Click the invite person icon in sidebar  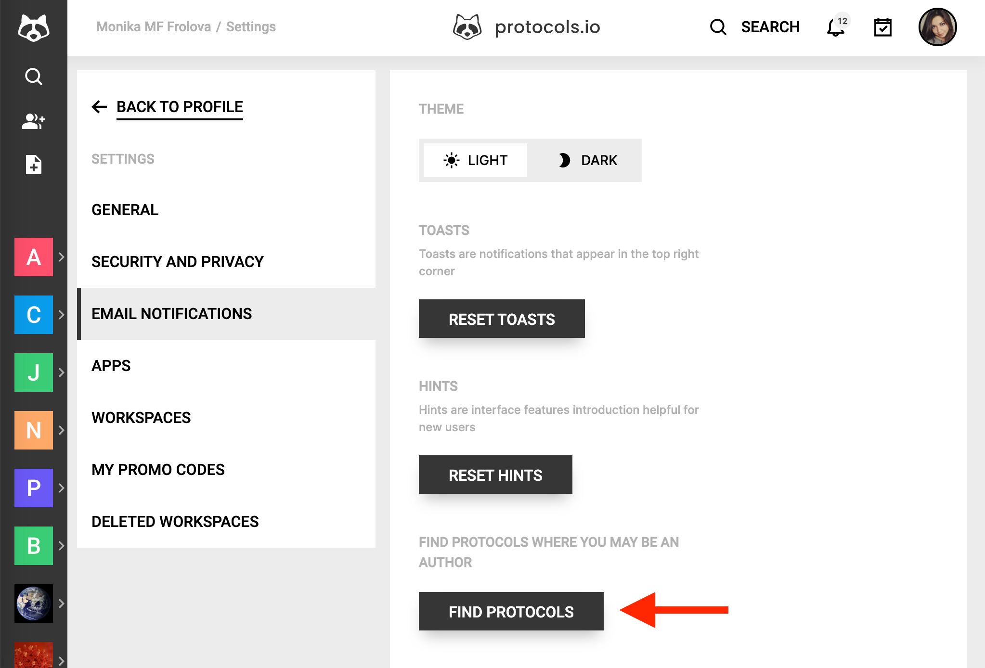point(33,121)
